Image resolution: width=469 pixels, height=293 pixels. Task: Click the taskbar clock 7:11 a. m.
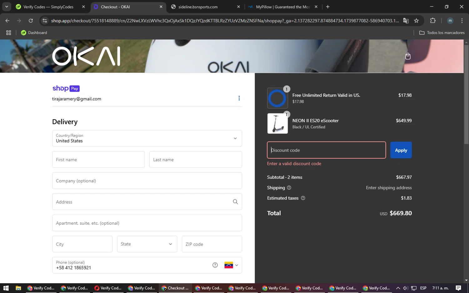(440, 288)
